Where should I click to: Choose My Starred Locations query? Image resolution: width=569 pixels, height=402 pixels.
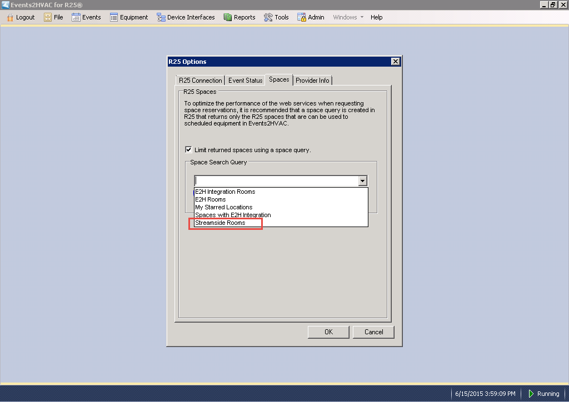(x=281, y=207)
